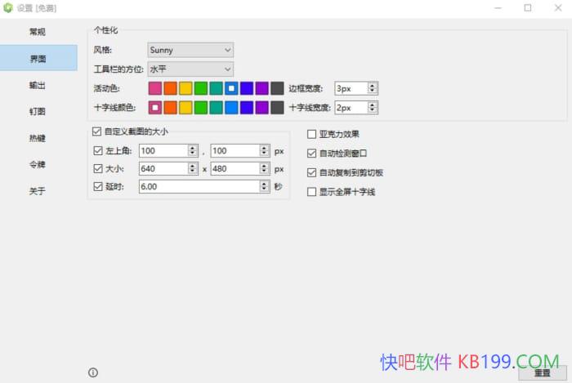Adjust the 十字线宽度 spinner arrows
Image resolution: width=572 pixels, height=383 pixels.
372,108
